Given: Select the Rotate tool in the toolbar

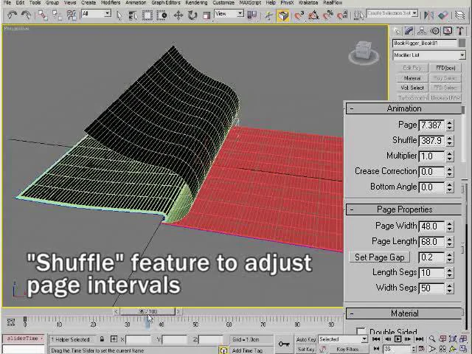Looking at the screenshot, I should click(192, 15).
